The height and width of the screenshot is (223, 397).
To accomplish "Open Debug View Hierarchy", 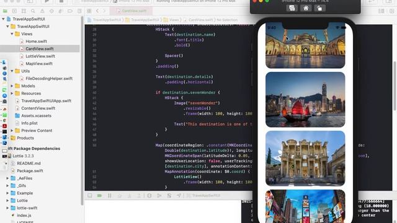I will (x=149, y=196).
